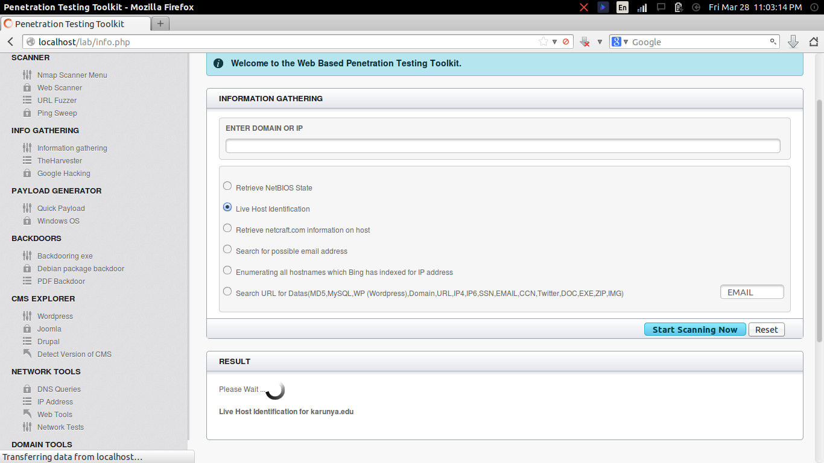Click the info icon beside the welcome message
The width and height of the screenshot is (824, 463).
218,63
